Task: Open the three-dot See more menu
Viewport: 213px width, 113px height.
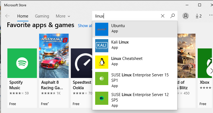Action: pos(211,15)
